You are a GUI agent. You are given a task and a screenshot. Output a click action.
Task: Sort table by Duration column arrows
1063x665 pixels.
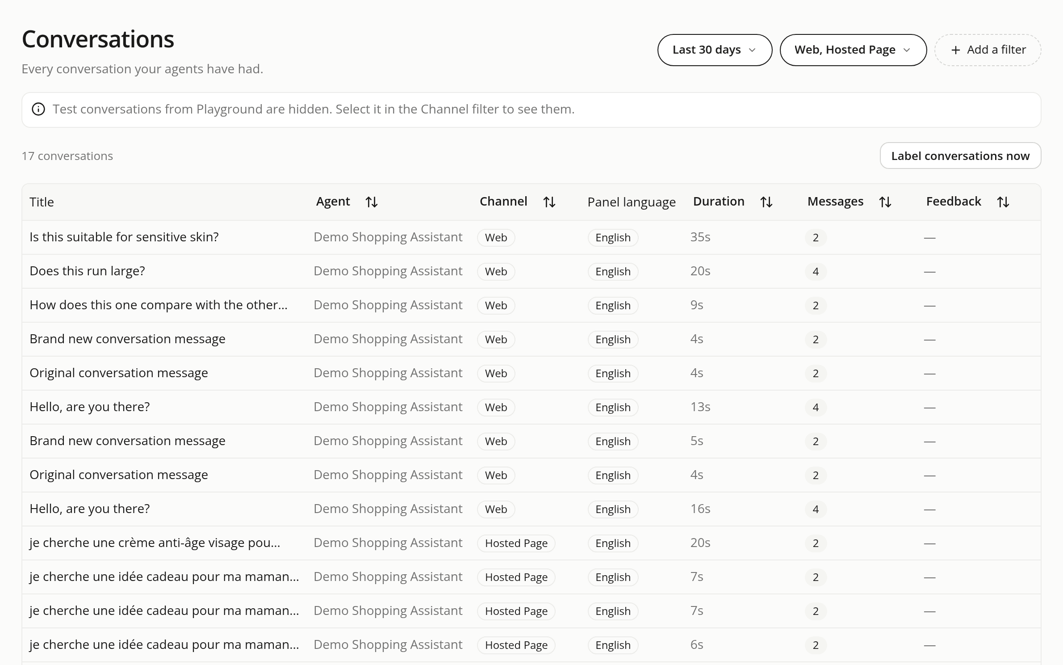766,202
